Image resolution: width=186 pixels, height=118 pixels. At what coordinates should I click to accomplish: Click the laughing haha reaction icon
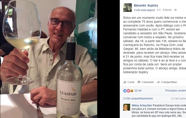tap(132, 91)
